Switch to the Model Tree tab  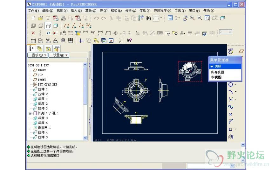point(31,48)
